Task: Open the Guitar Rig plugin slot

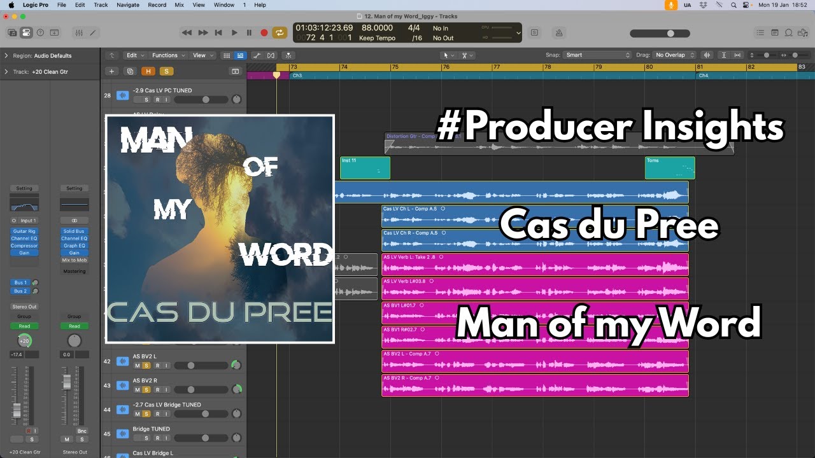Action: pyautogui.click(x=24, y=232)
